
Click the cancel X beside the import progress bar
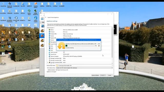(99, 46)
